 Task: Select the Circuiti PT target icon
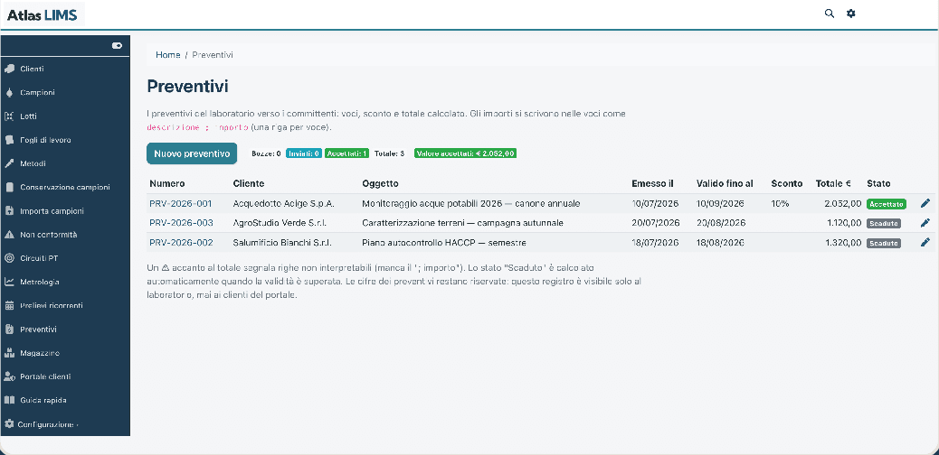9,258
